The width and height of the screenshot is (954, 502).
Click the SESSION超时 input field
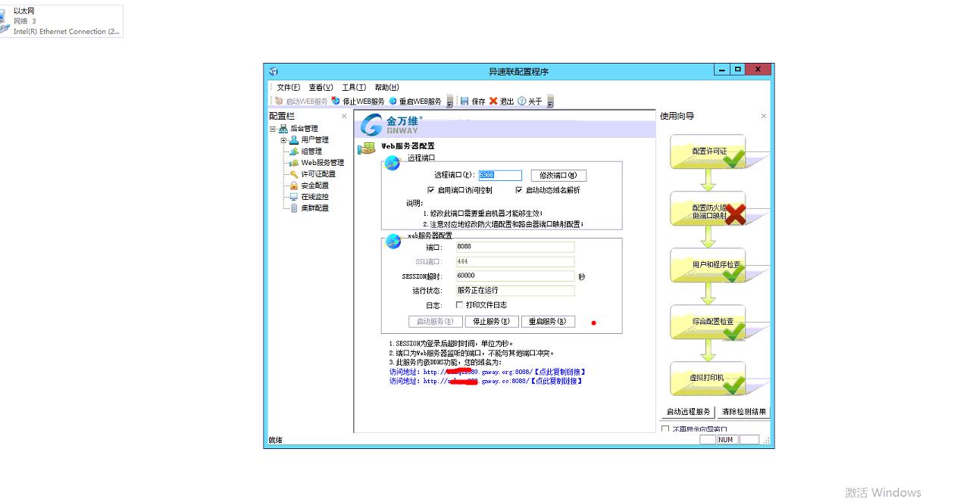pyautogui.click(x=514, y=276)
